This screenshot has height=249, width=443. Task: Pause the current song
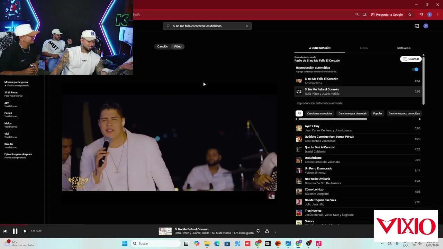coord(15,231)
